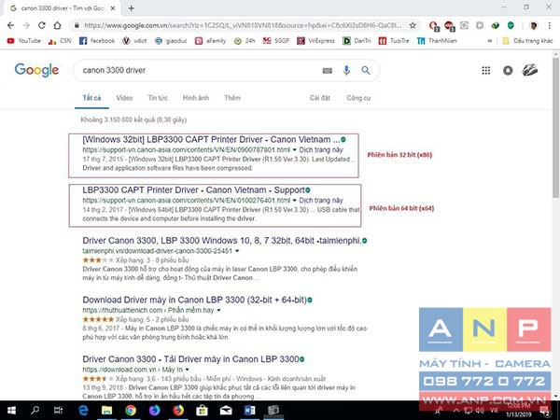Start voice search with the microphone icon
This screenshot has height=420, width=560.
click(346, 70)
